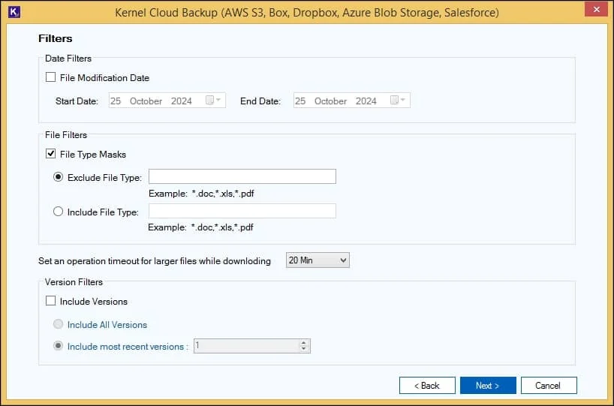
Task: Click the Include File Type text field
Action: (242, 211)
